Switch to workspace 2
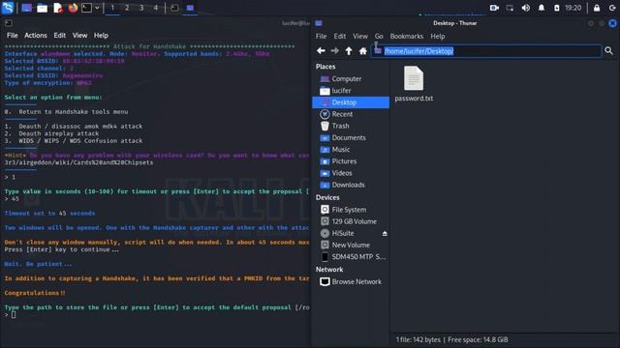620x348 pixels. point(127,8)
